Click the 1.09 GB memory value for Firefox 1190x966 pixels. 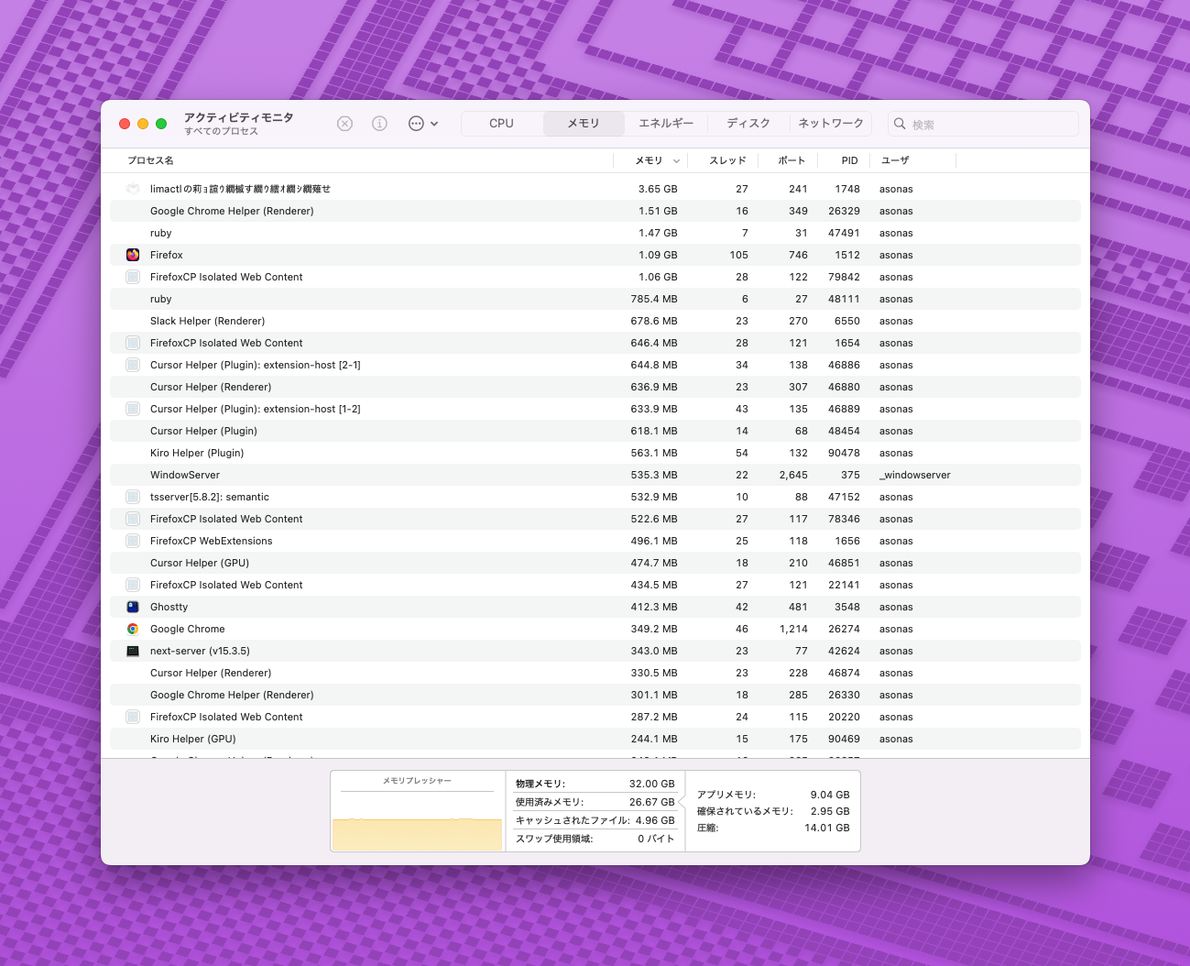(658, 255)
